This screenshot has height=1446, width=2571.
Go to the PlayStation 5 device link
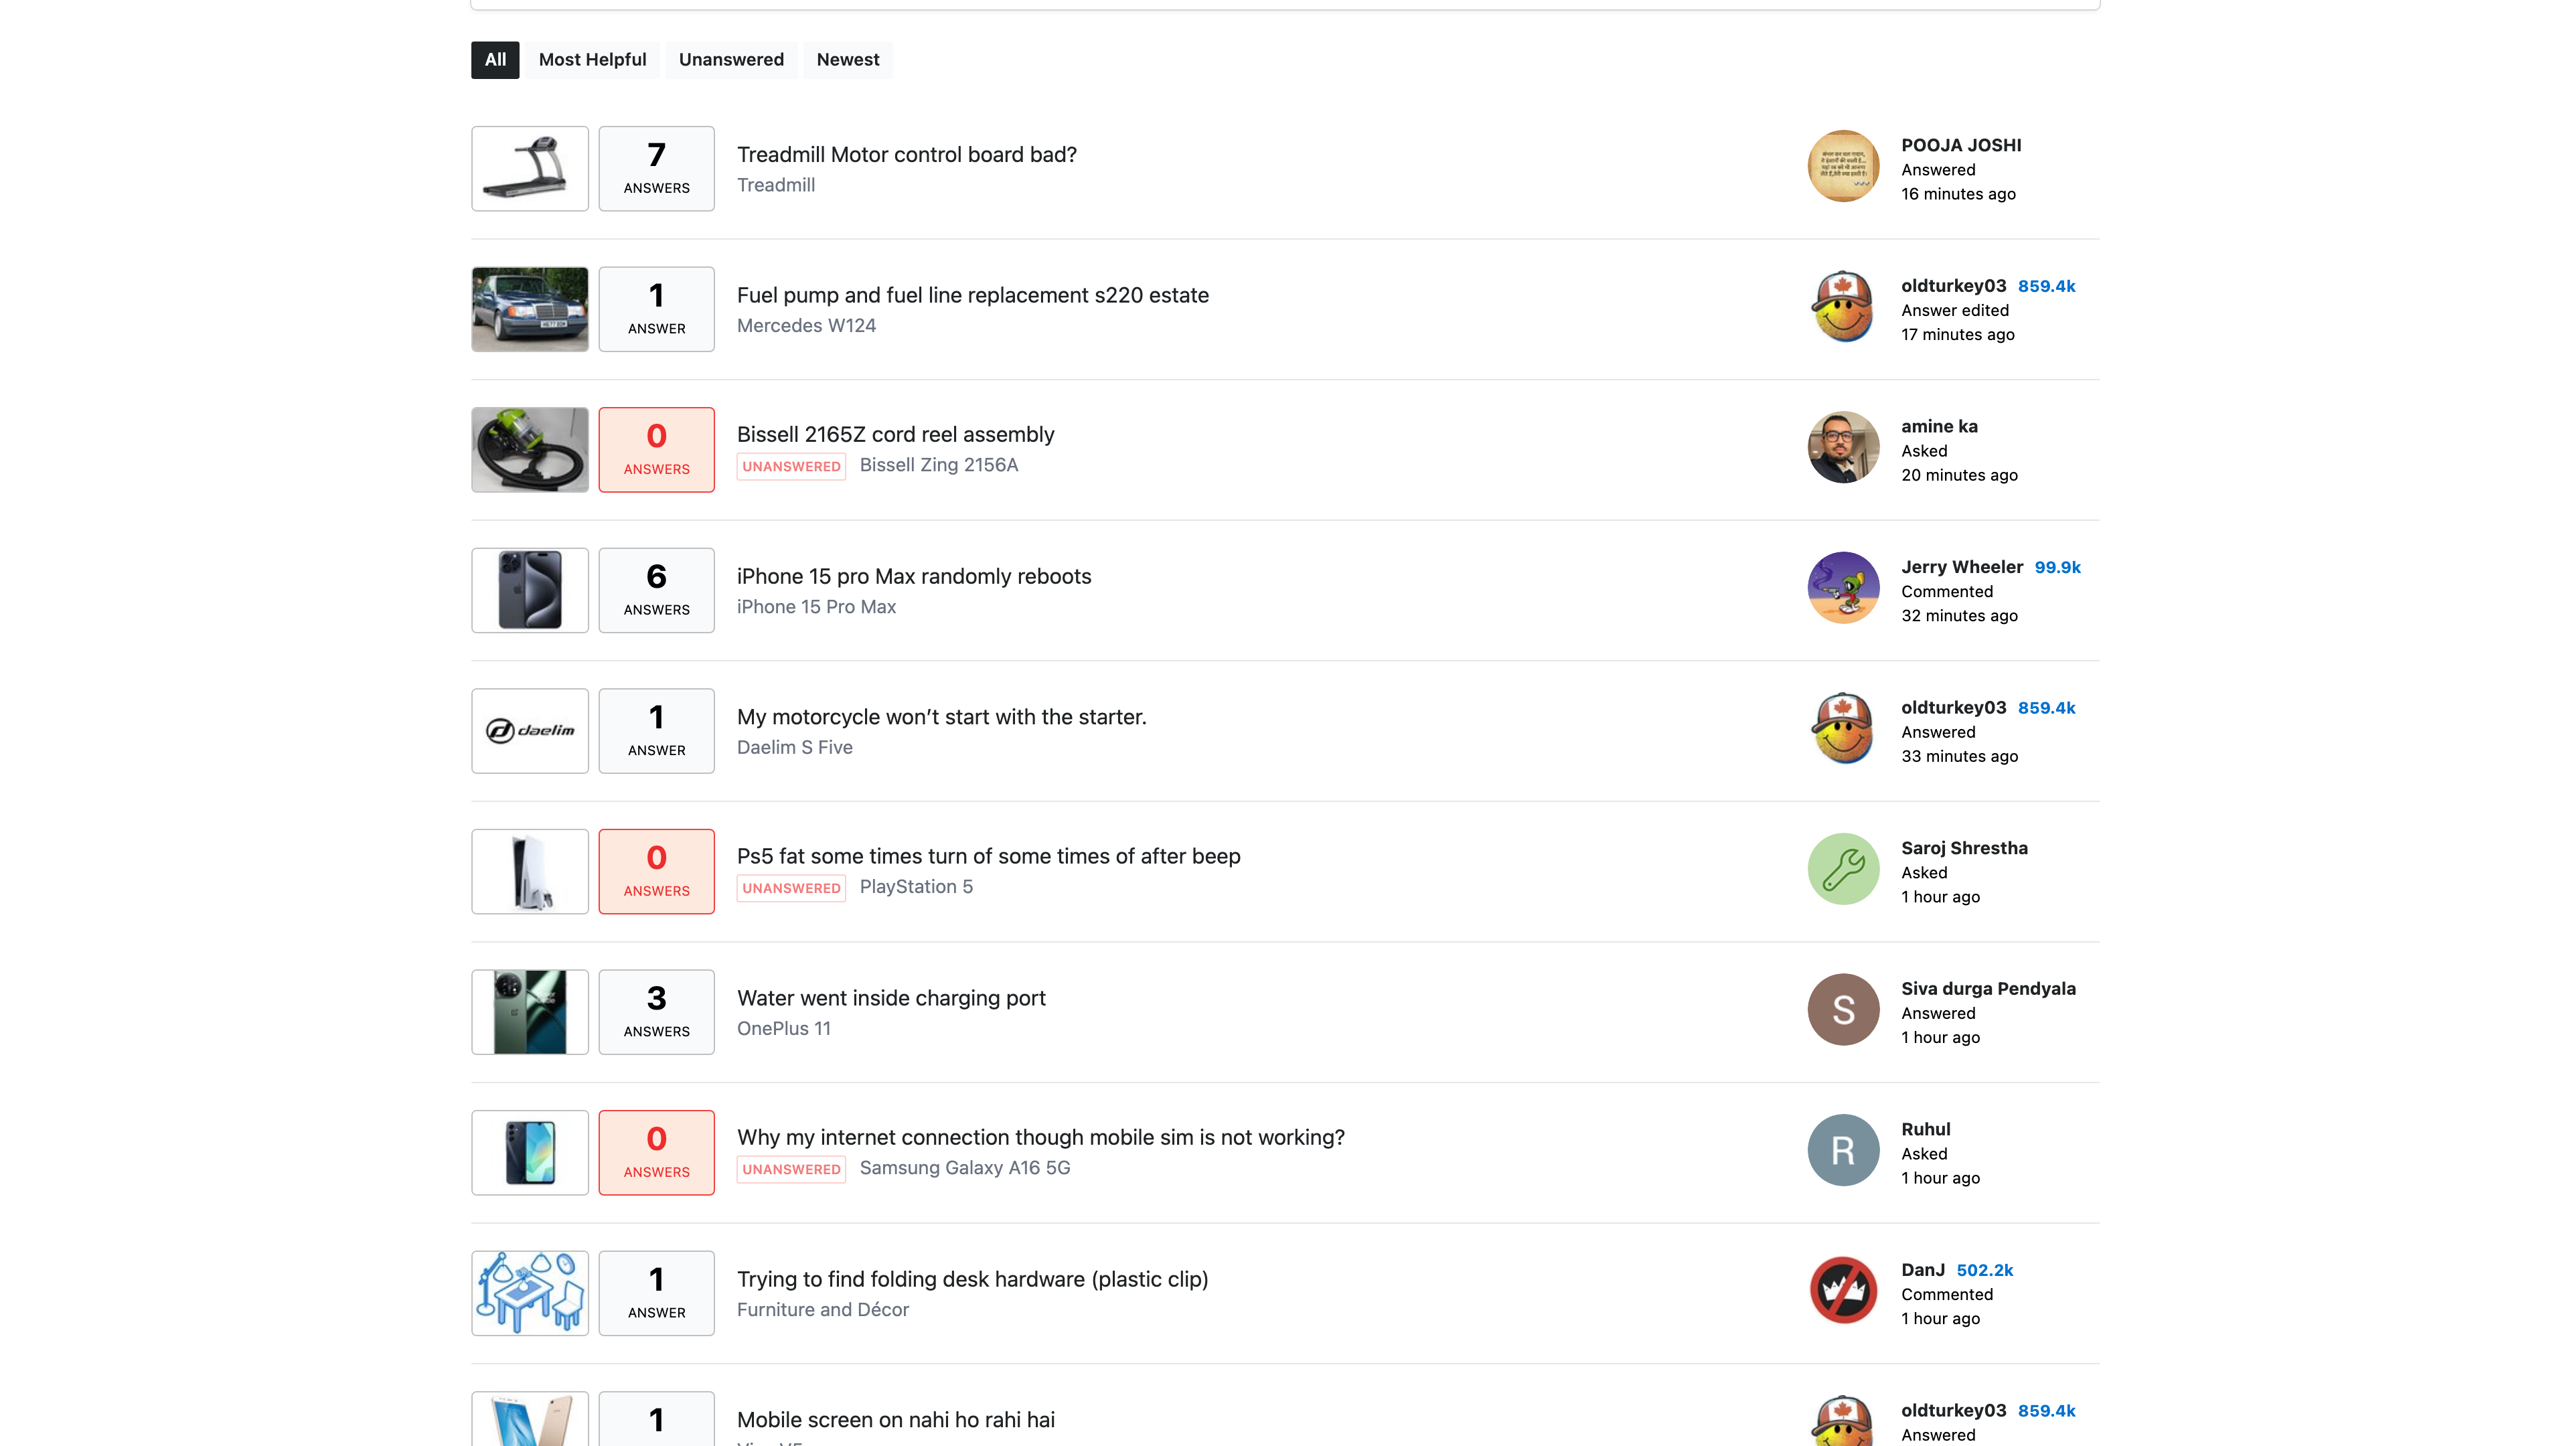coord(915,887)
